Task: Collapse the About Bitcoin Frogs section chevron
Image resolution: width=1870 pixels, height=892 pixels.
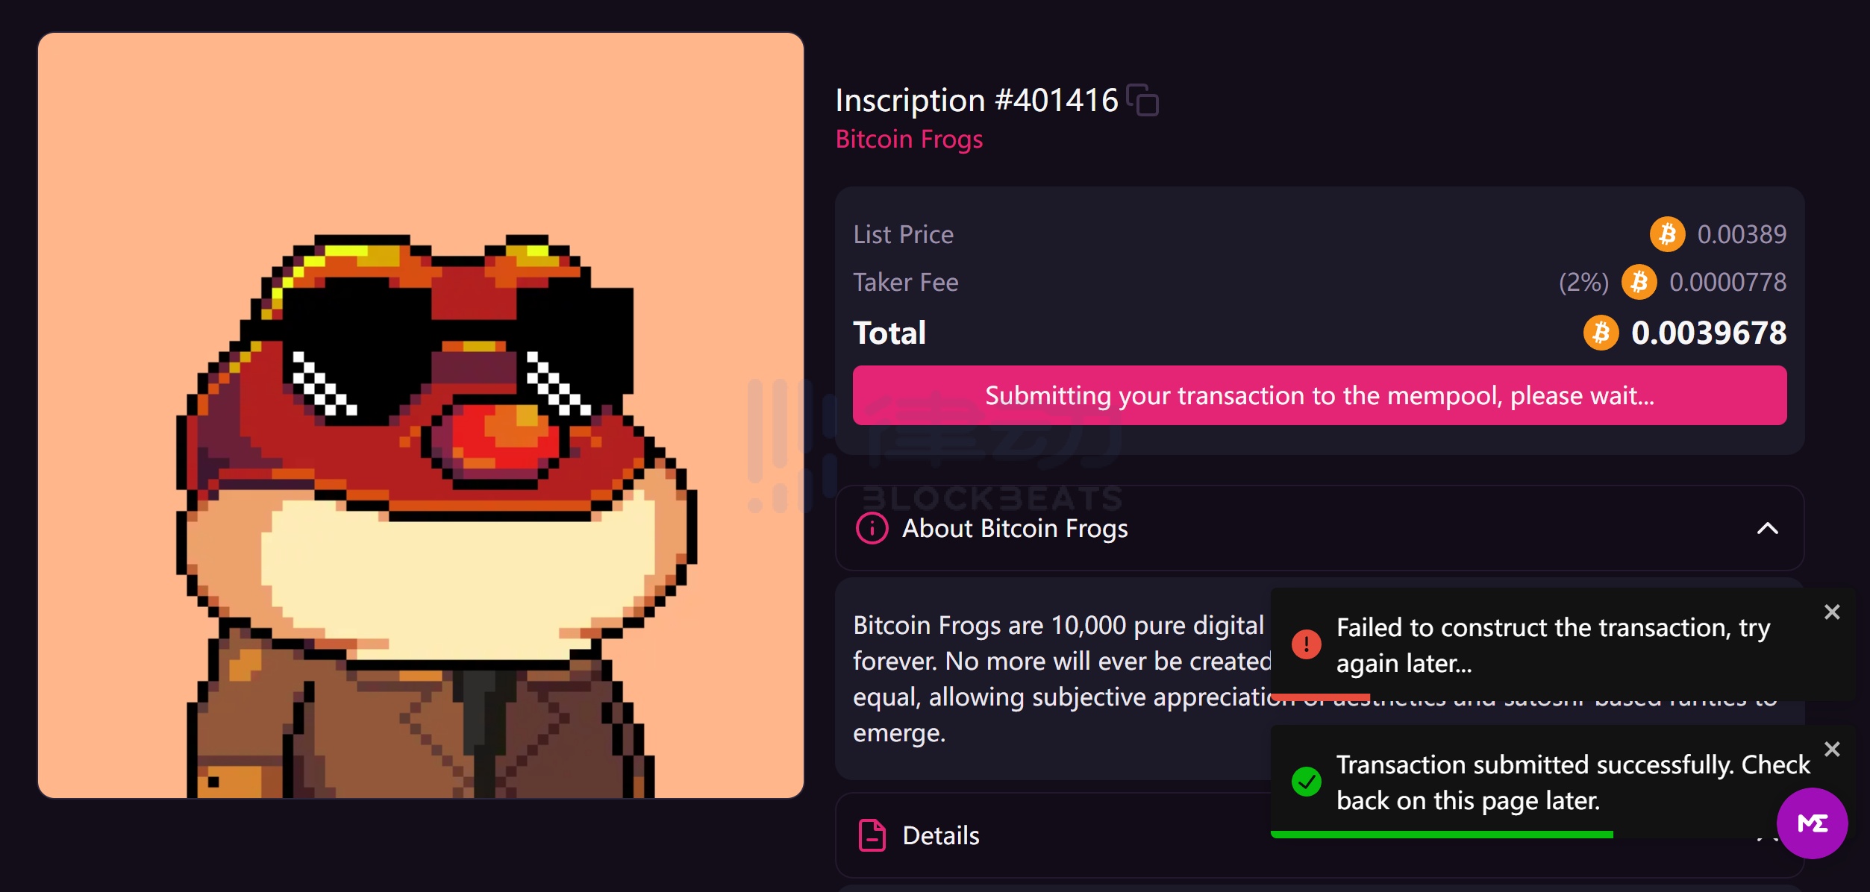Action: click(x=1767, y=529)
